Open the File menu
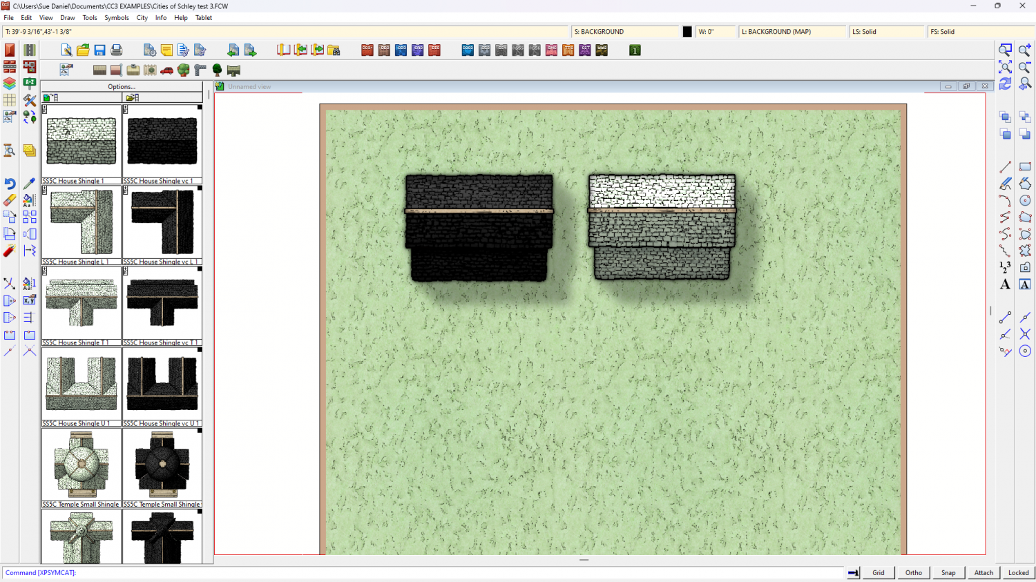The image size is (1036, 582). [x=8, y=18]
